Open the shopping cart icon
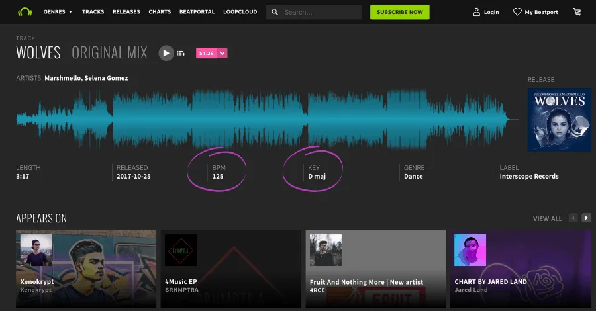596x311 pixels. tap(577, 12)
